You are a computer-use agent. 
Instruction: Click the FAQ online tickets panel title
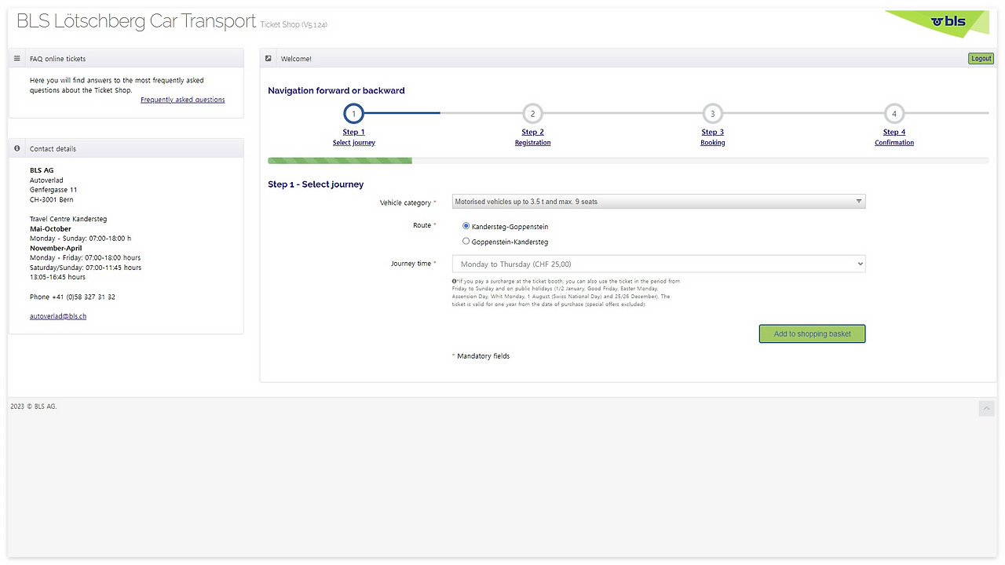pos(58,59)
